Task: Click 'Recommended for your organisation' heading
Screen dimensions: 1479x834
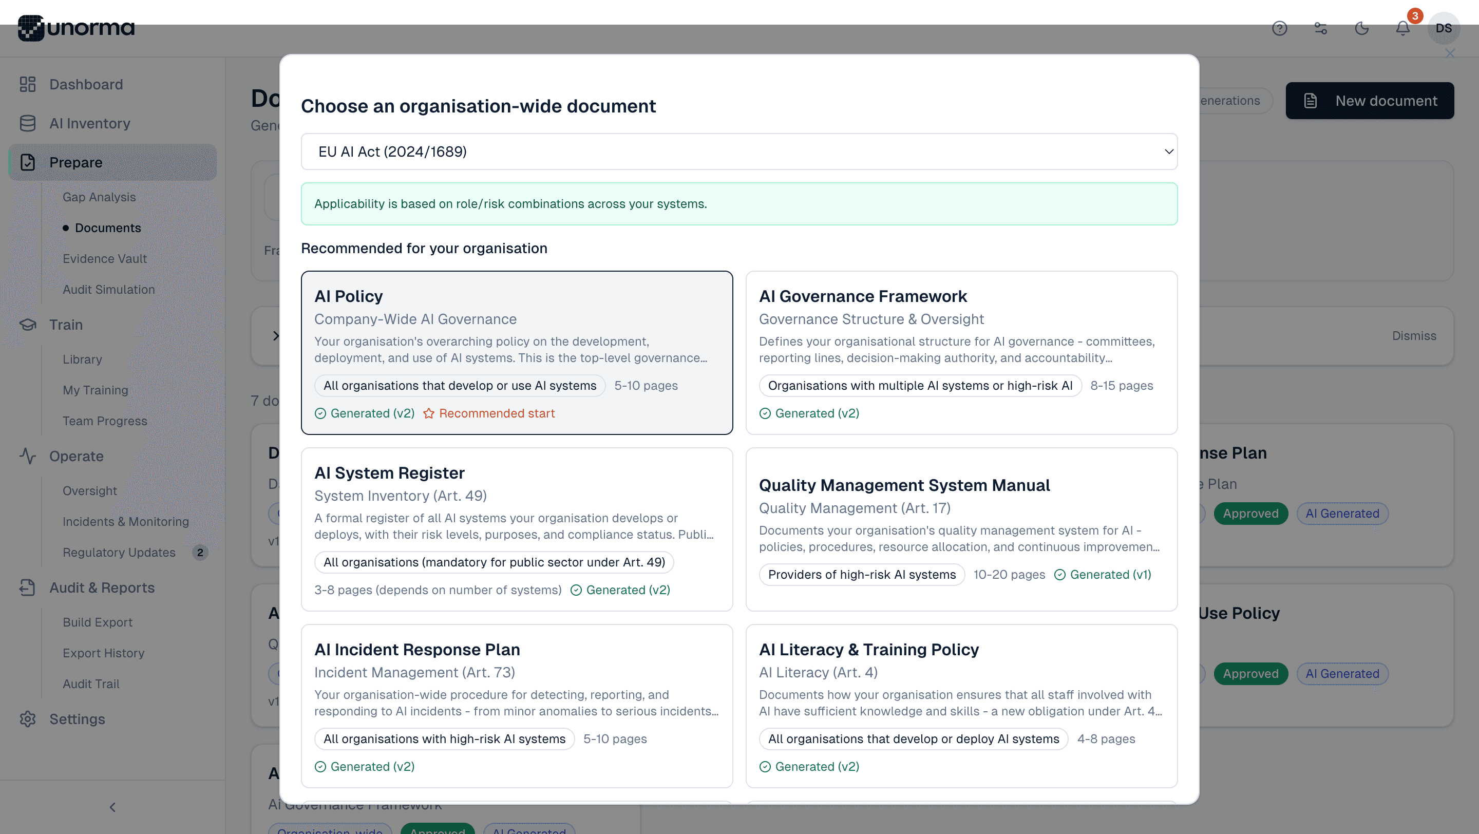Action: [424, 249]
